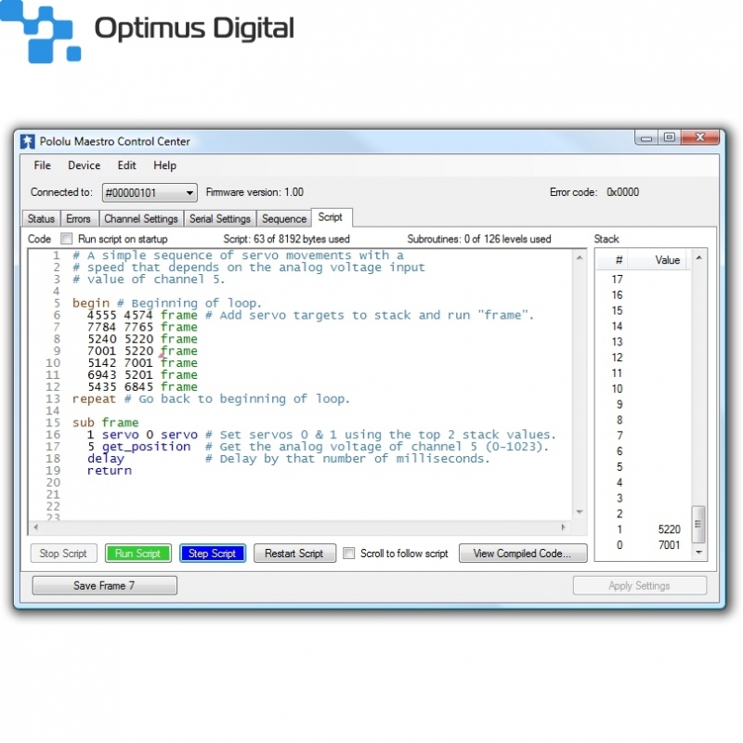Click the '5 get_position' code line
Viewport: 743px width, 743px height.
[138, 447]
